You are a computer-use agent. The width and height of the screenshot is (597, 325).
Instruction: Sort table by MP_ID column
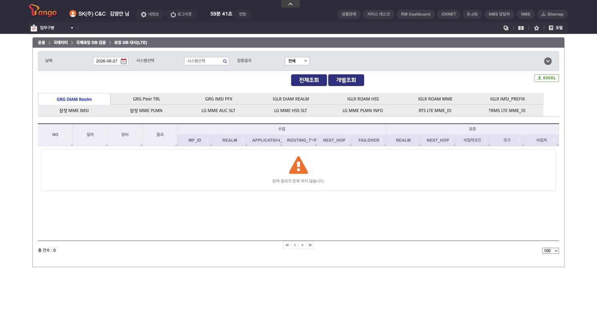click(194, 140)
